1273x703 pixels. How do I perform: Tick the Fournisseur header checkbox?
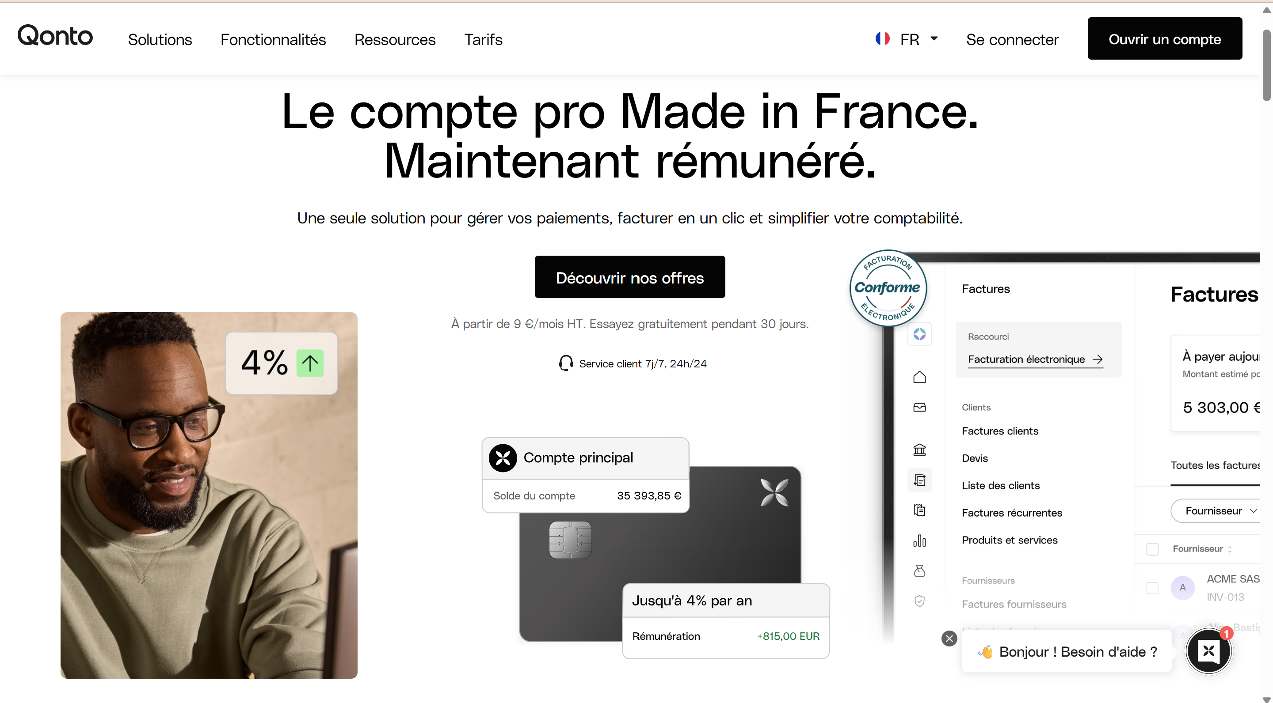pos(1152,549)
